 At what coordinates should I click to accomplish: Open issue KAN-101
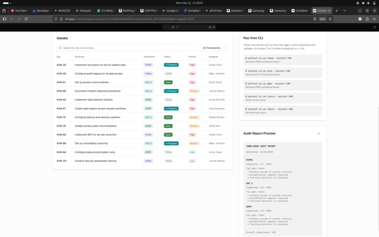62,161
